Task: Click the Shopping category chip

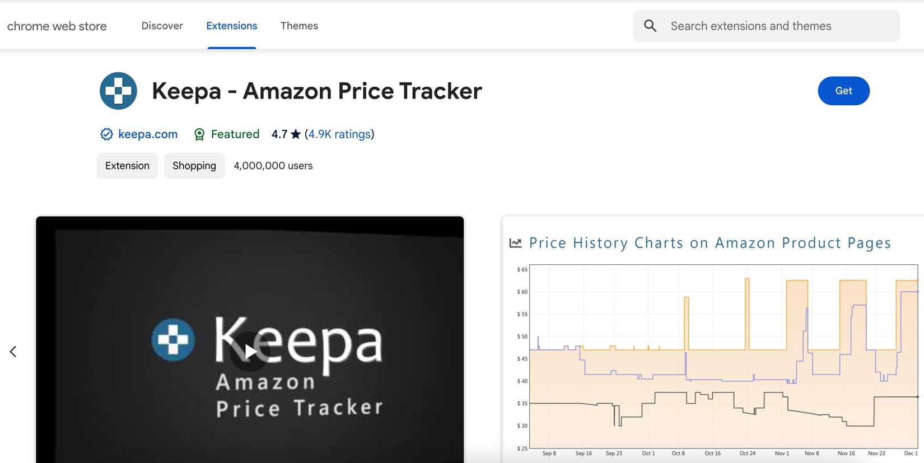Action: 194,166
